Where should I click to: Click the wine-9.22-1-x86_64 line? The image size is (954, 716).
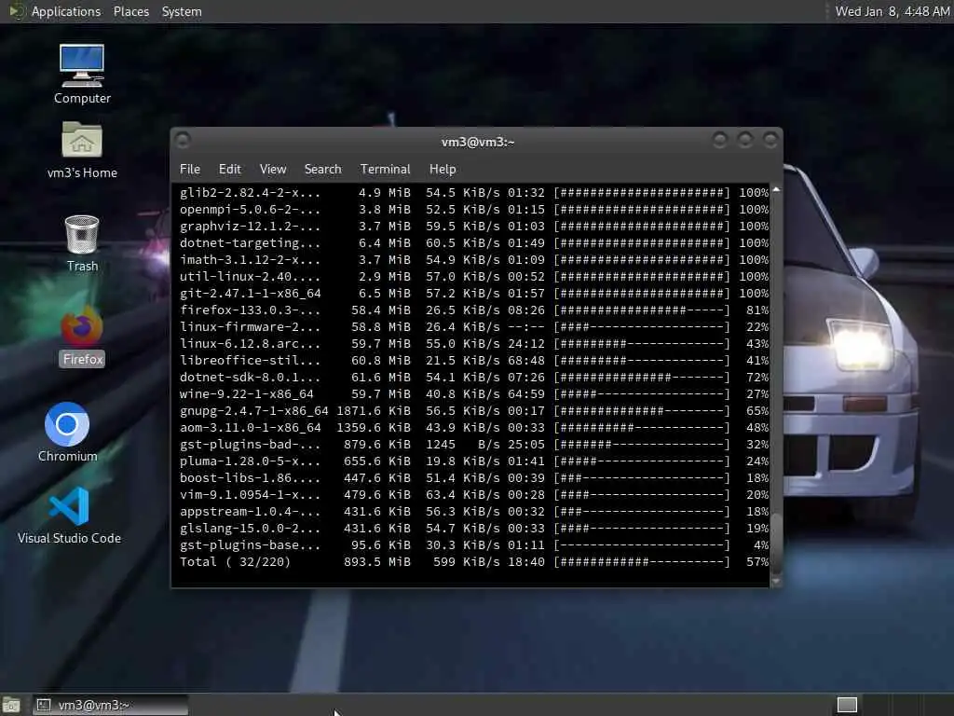(x=474, y=394)
